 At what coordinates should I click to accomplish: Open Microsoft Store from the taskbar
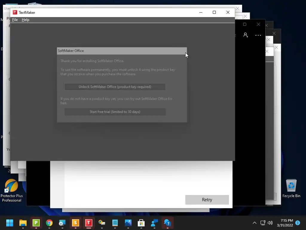coord(141,223)
